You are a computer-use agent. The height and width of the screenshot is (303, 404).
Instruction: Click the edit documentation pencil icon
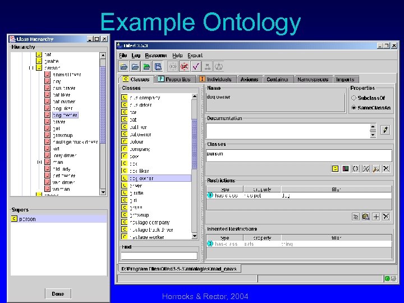coord(385,130)
